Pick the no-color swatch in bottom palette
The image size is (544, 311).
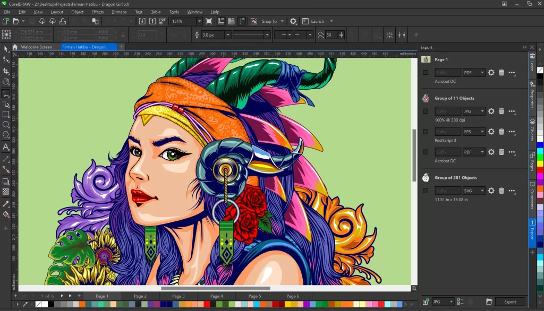pos(38,305)
